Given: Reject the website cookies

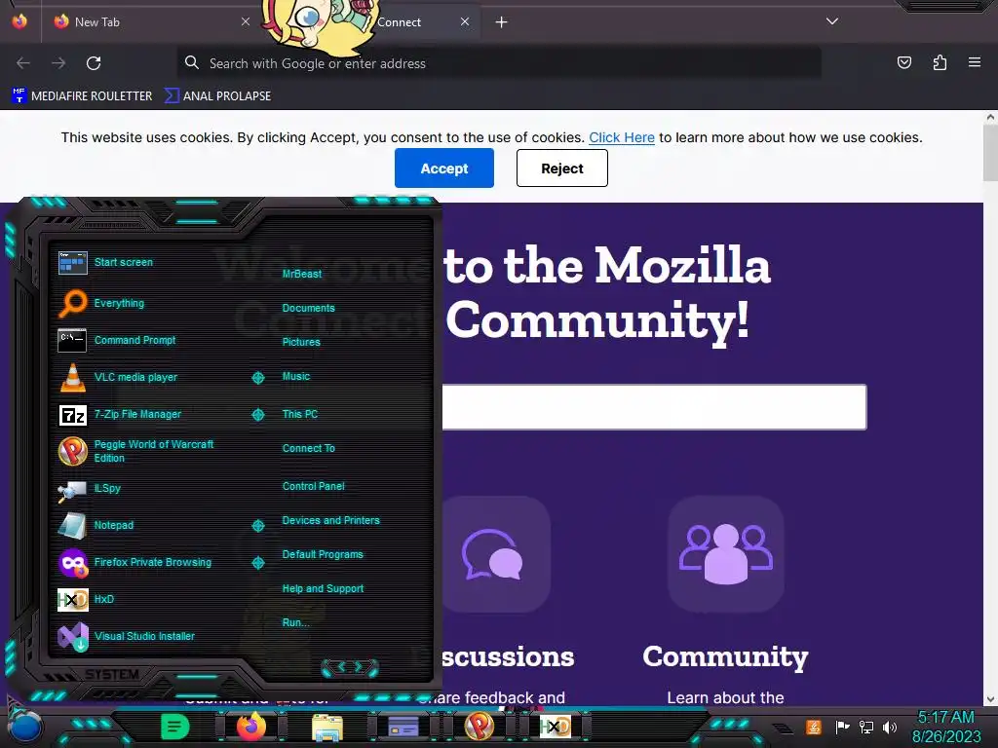Looking at the screenshot, I should pyautogui.click(x=562, y=168).
